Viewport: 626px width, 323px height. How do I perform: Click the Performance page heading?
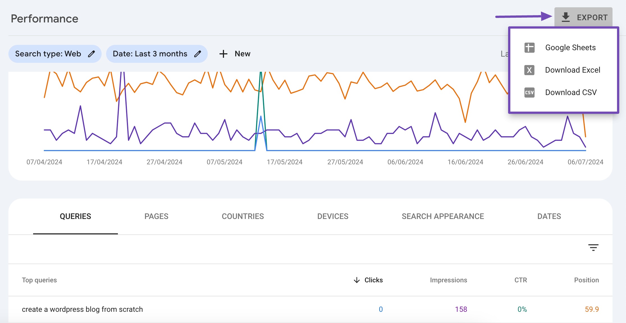click(x=45, y=19)
